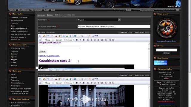Open the Категория Видео dropdown
The image size is (191, 107).
tap(99, 20)
